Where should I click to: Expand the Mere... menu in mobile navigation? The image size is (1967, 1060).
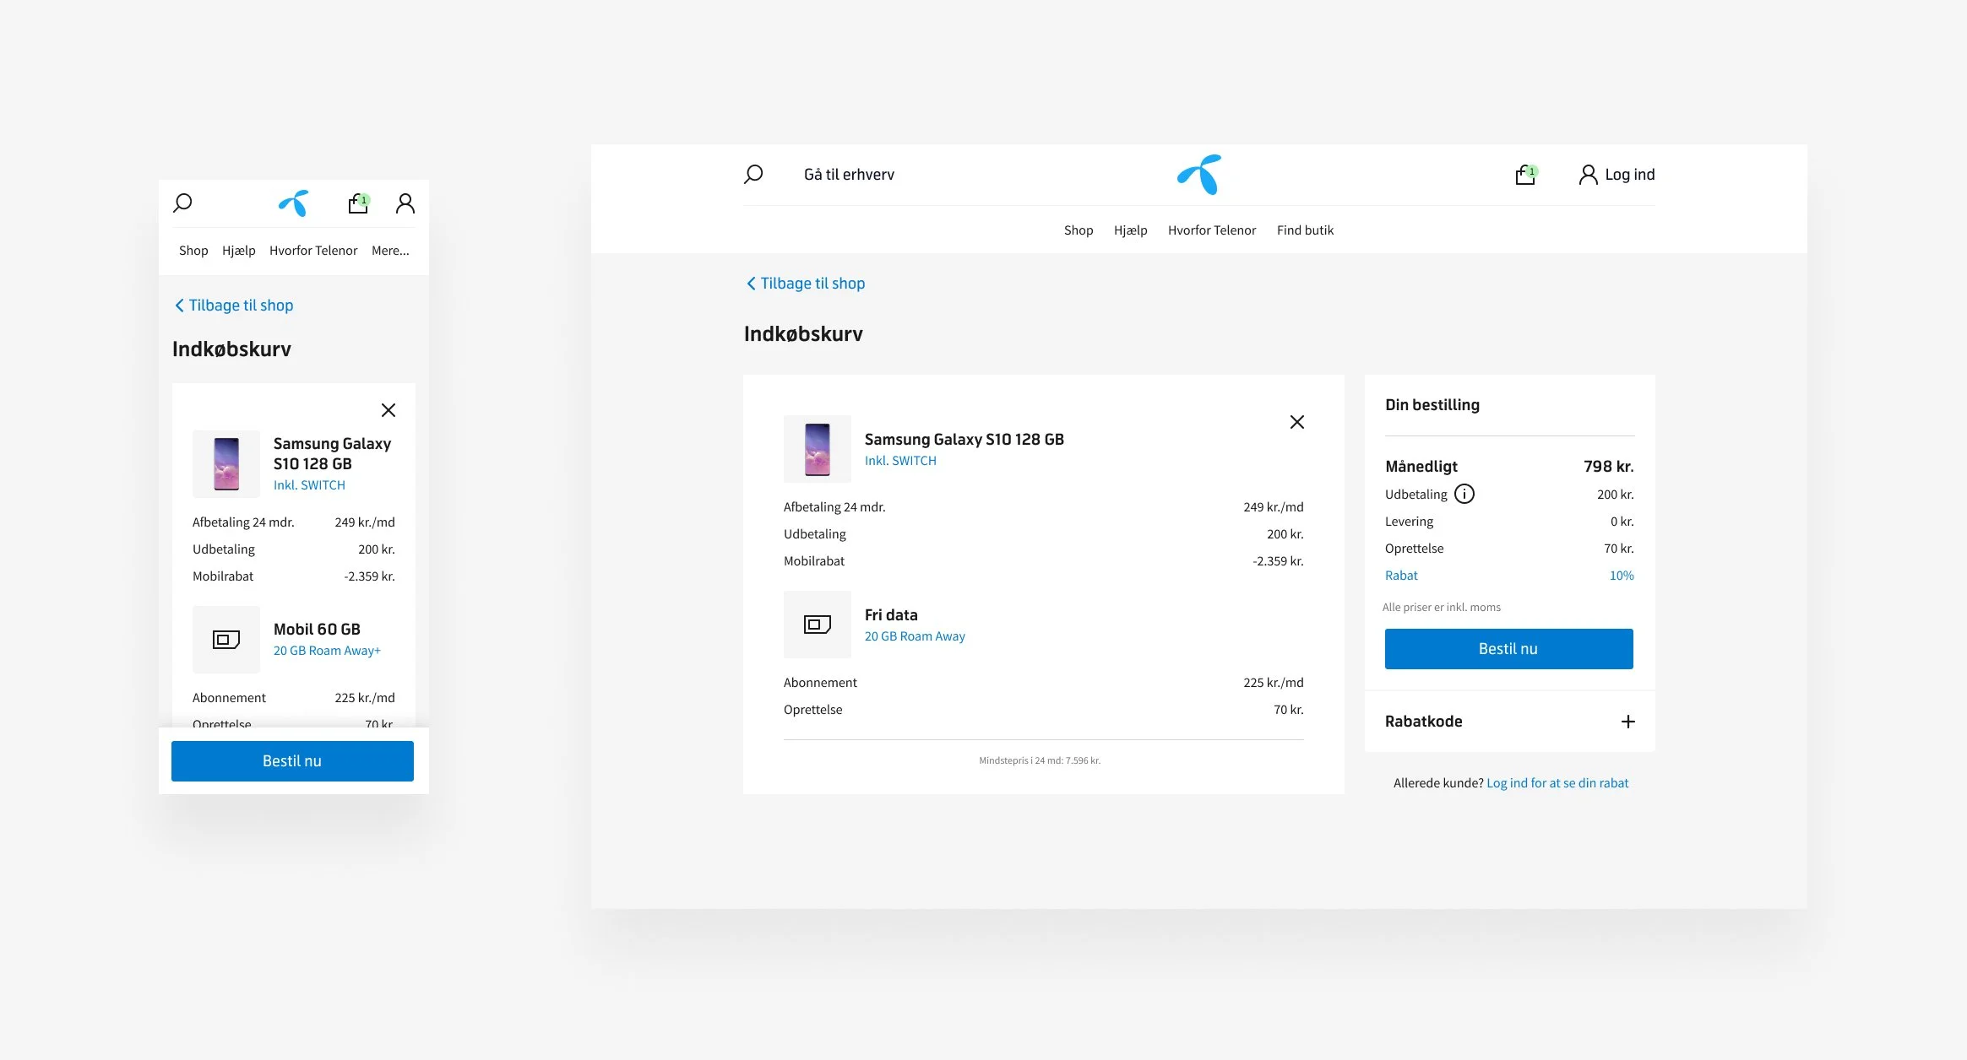(x=390, y=251)
